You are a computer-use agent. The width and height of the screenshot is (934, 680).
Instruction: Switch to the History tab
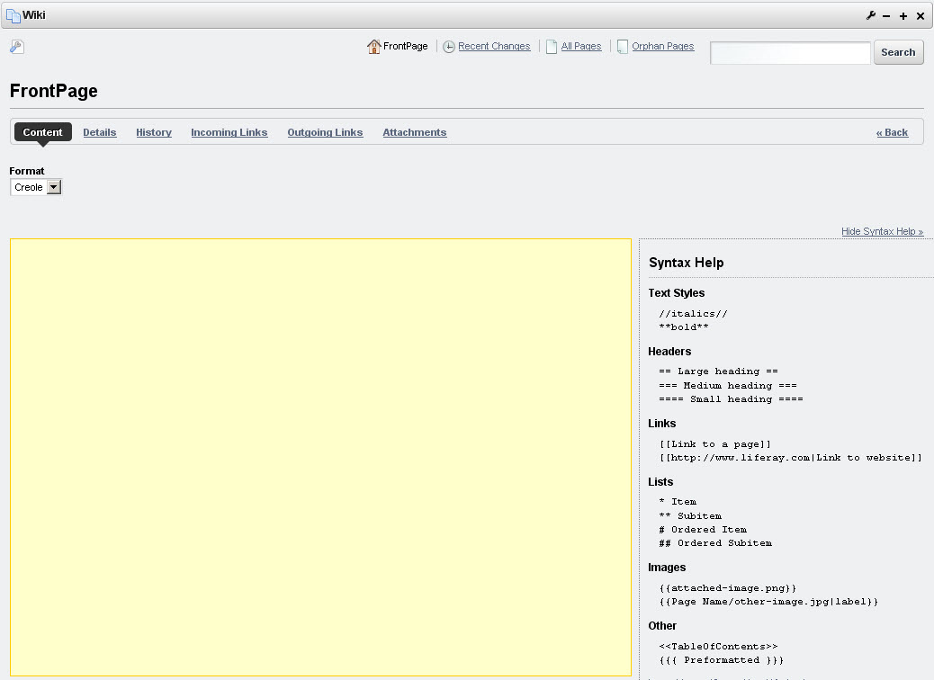(154, 132)
